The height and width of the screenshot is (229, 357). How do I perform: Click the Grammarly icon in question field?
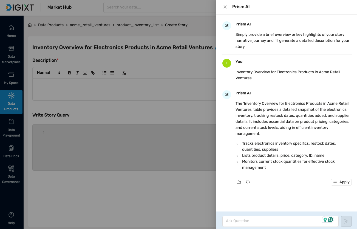(331, 219)
